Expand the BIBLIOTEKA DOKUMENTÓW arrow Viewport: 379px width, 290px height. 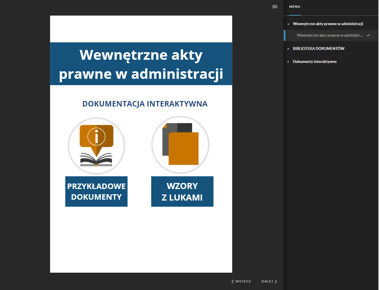(288, 49)
